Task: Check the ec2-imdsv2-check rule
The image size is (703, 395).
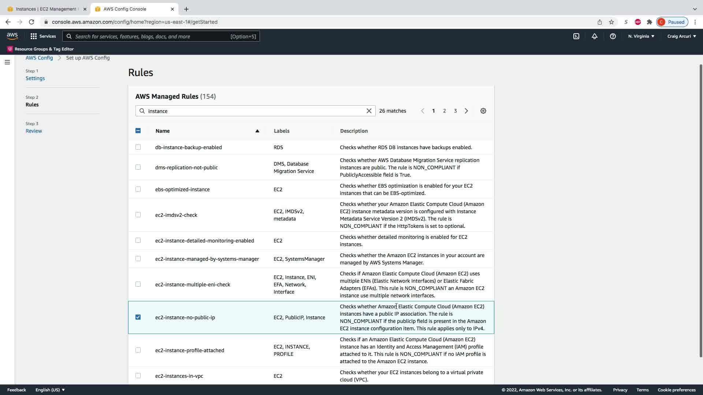Action: pos(138,215)
